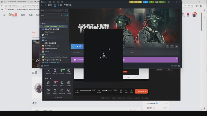Open 美颜 beauty filter icon
The image size is (207, 116).
[121, 91]
